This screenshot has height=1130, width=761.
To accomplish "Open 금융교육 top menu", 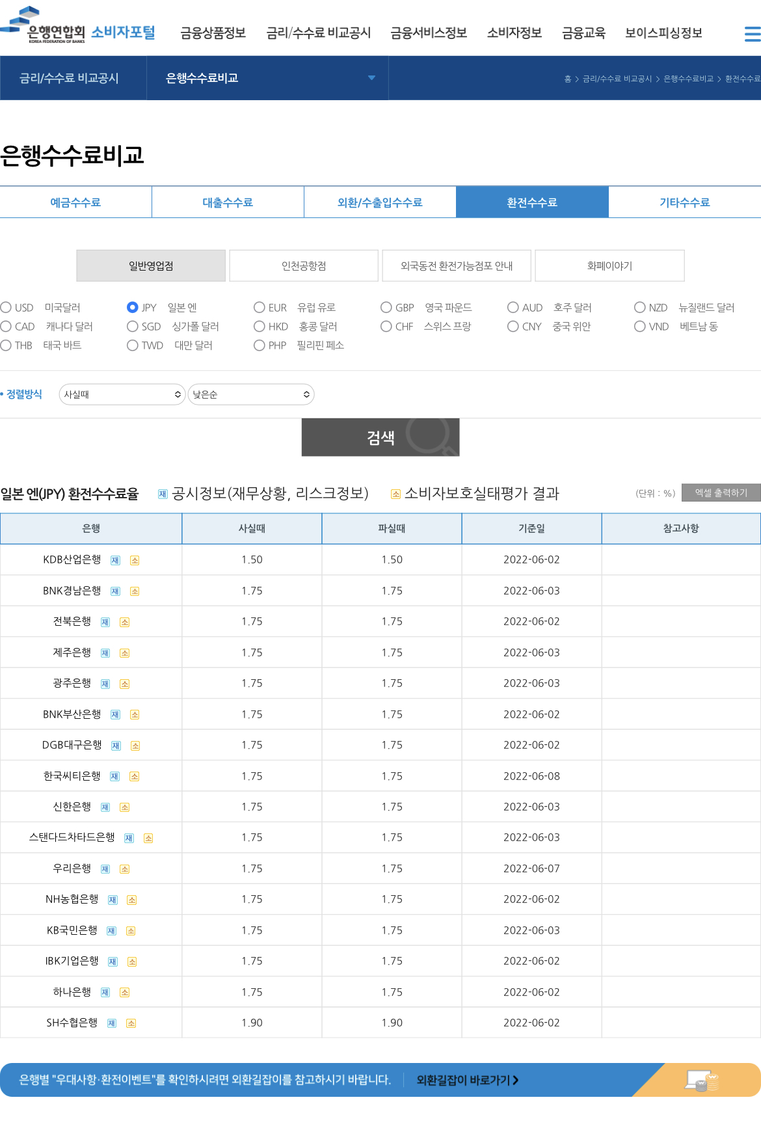I will [x=583, y=33].
